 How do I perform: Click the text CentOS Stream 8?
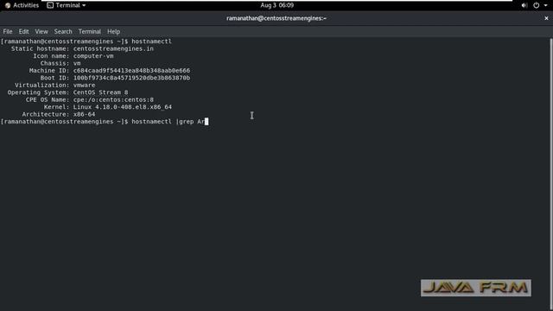pos(100,92)
